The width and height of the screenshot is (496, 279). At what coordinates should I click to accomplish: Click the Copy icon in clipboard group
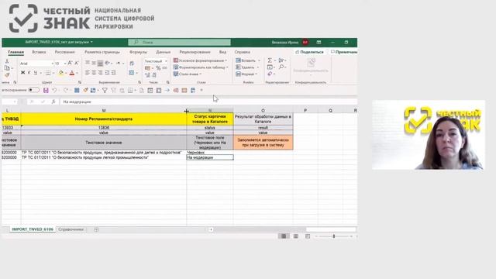(x=7, y=68)
